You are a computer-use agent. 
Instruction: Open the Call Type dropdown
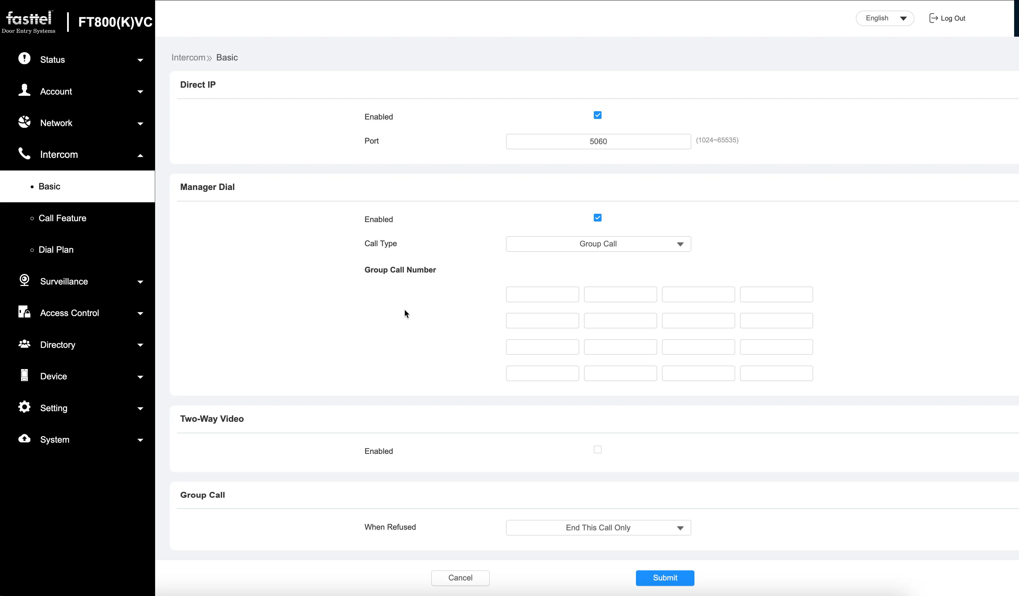tap(598, 244)
